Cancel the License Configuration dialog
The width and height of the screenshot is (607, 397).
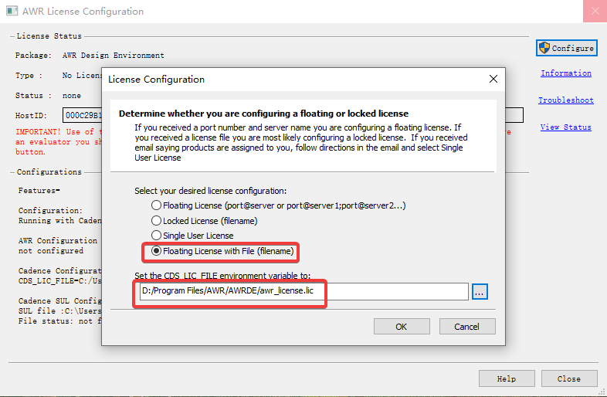coord(467,327)
